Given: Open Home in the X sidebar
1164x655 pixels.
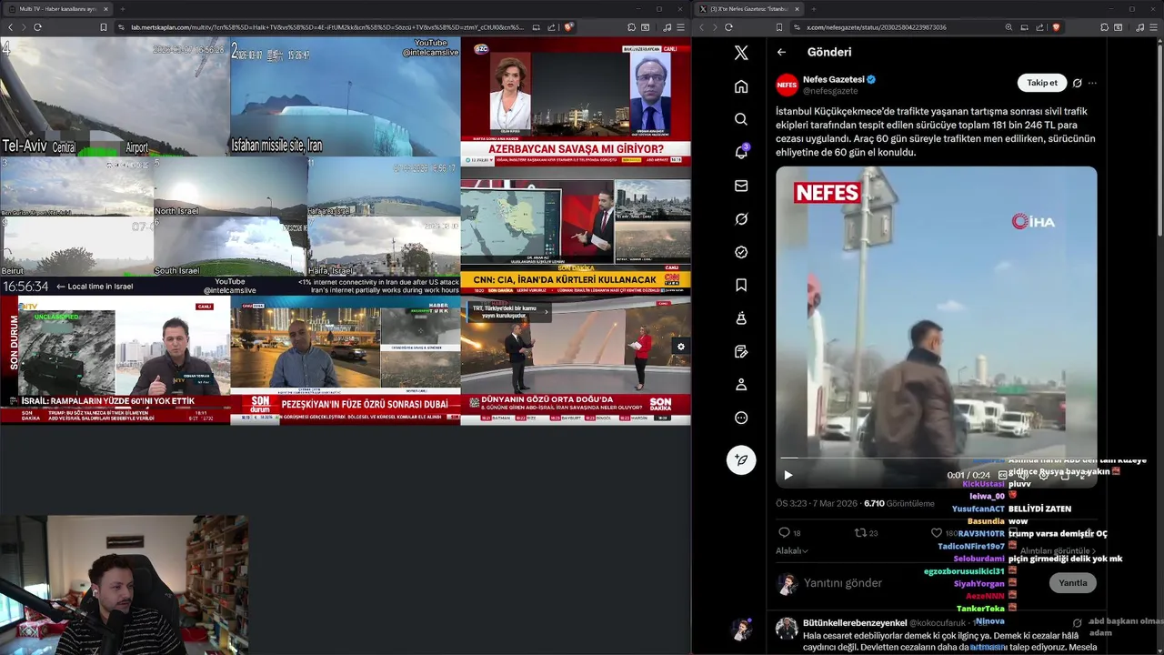Looking at the screenshot, I should pyautogui.click(x=741, y=86).
